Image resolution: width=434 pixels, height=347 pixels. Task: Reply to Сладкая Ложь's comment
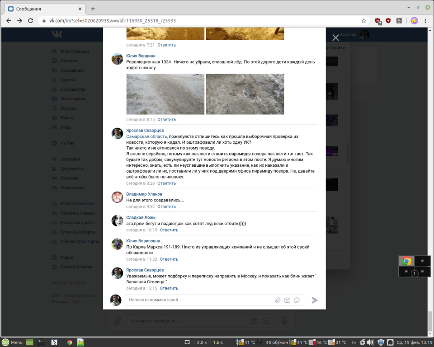click(169, 230)
